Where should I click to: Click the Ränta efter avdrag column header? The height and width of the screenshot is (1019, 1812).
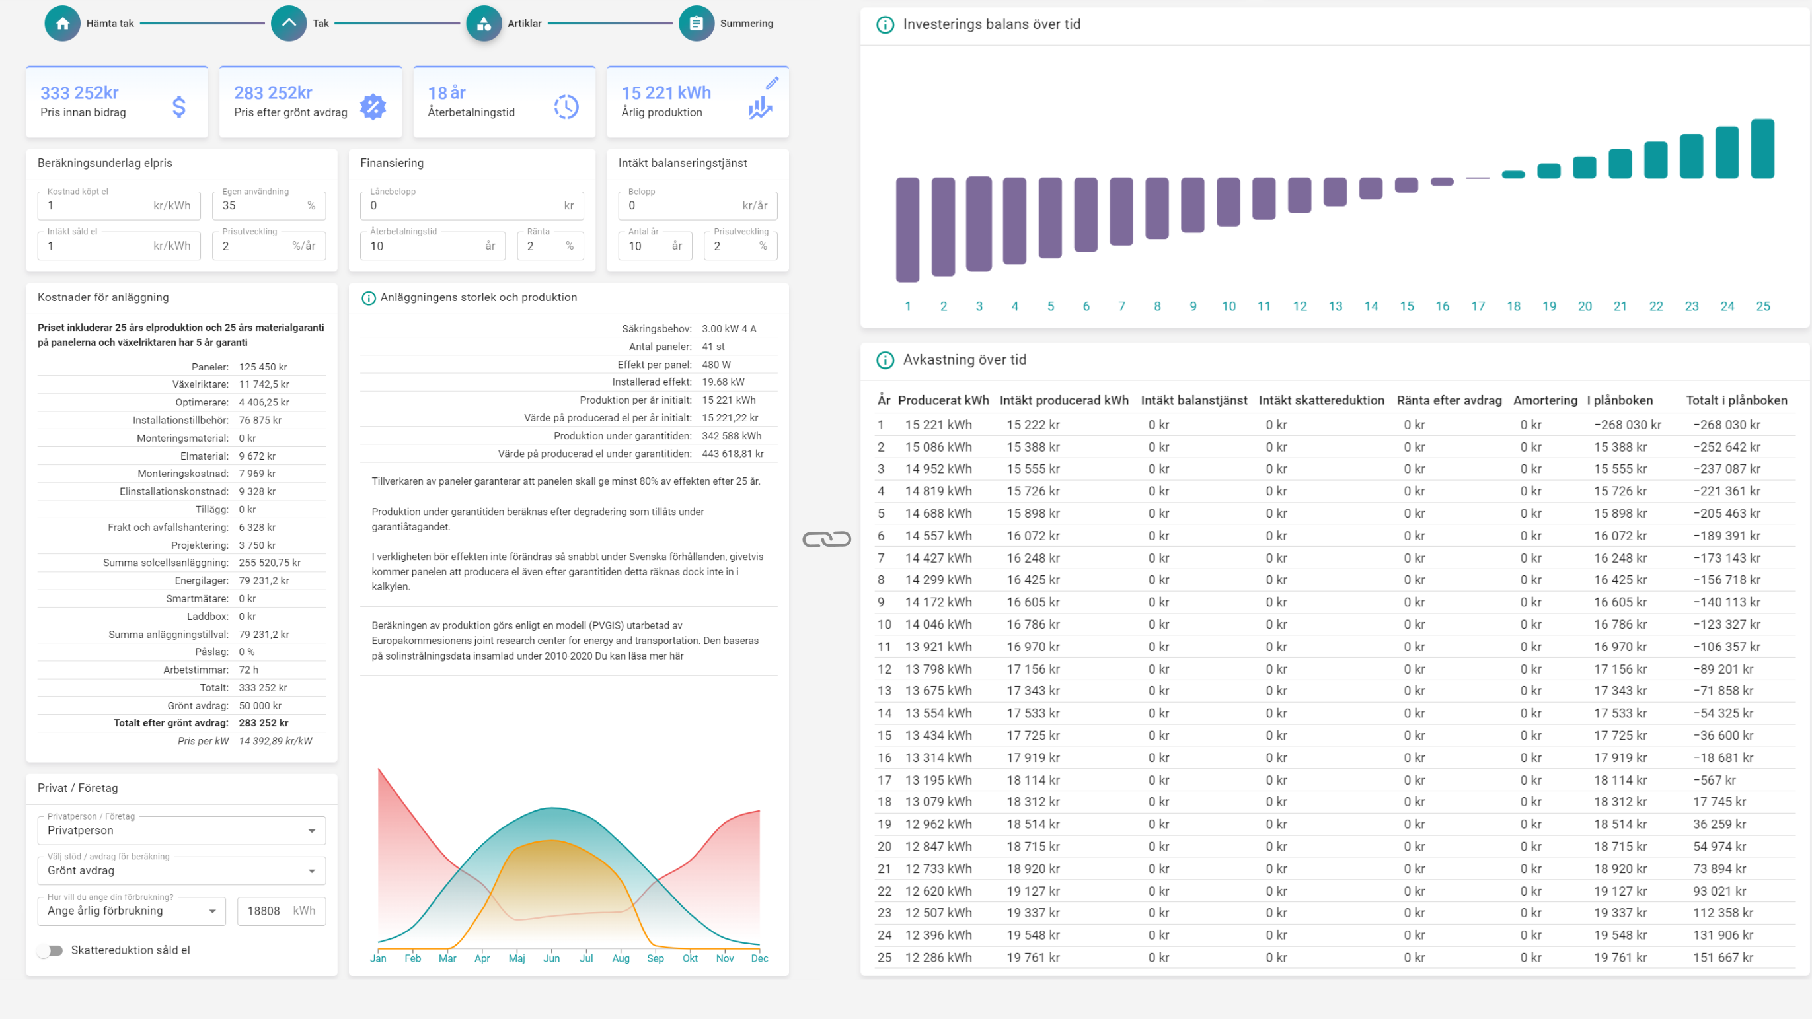(1449, 400)
